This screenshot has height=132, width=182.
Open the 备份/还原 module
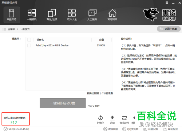52,15
